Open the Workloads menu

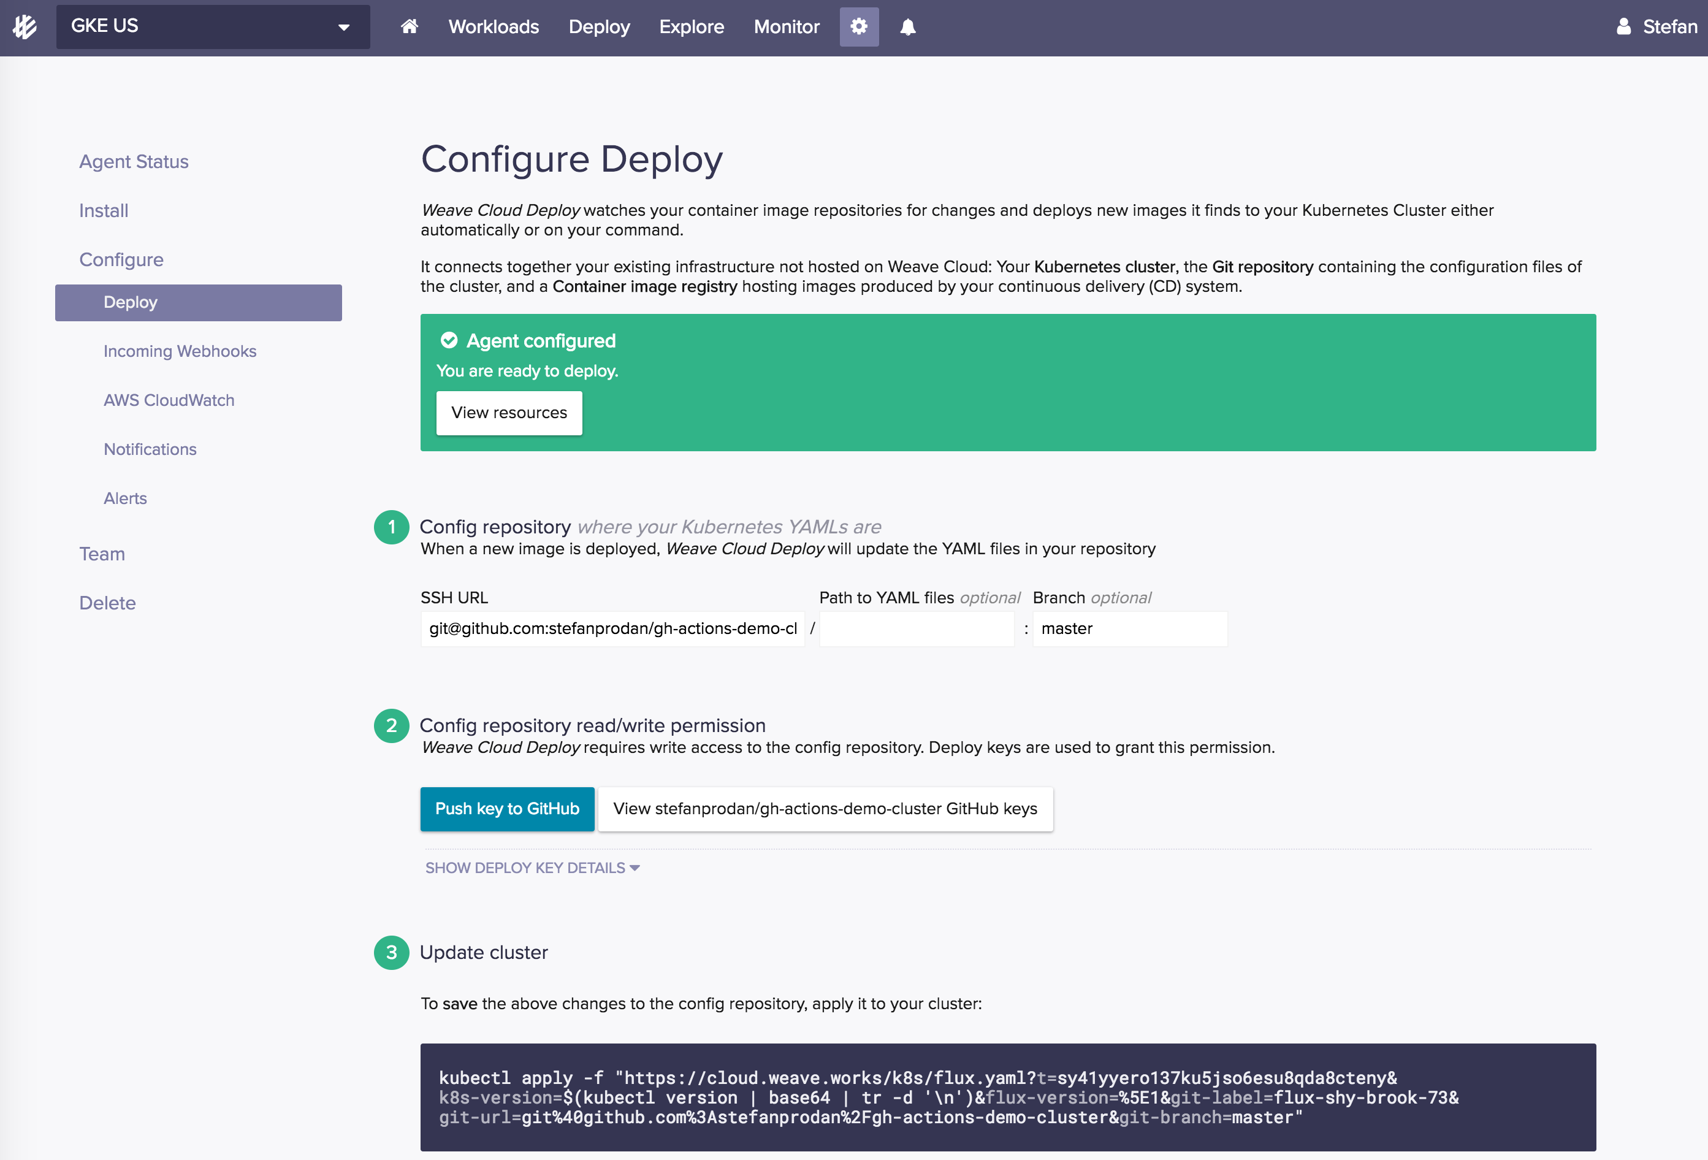click(493, 27)
